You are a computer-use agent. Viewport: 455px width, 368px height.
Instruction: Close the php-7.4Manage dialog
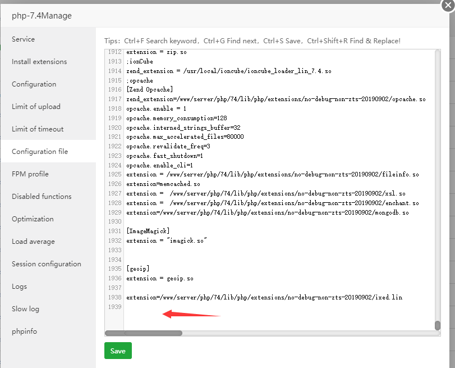(x=447, y=4)
